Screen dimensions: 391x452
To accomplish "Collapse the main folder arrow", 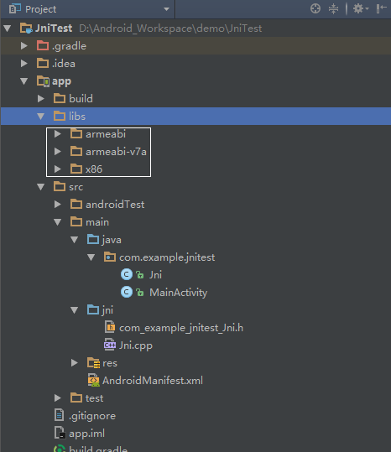I will point(57,222).
